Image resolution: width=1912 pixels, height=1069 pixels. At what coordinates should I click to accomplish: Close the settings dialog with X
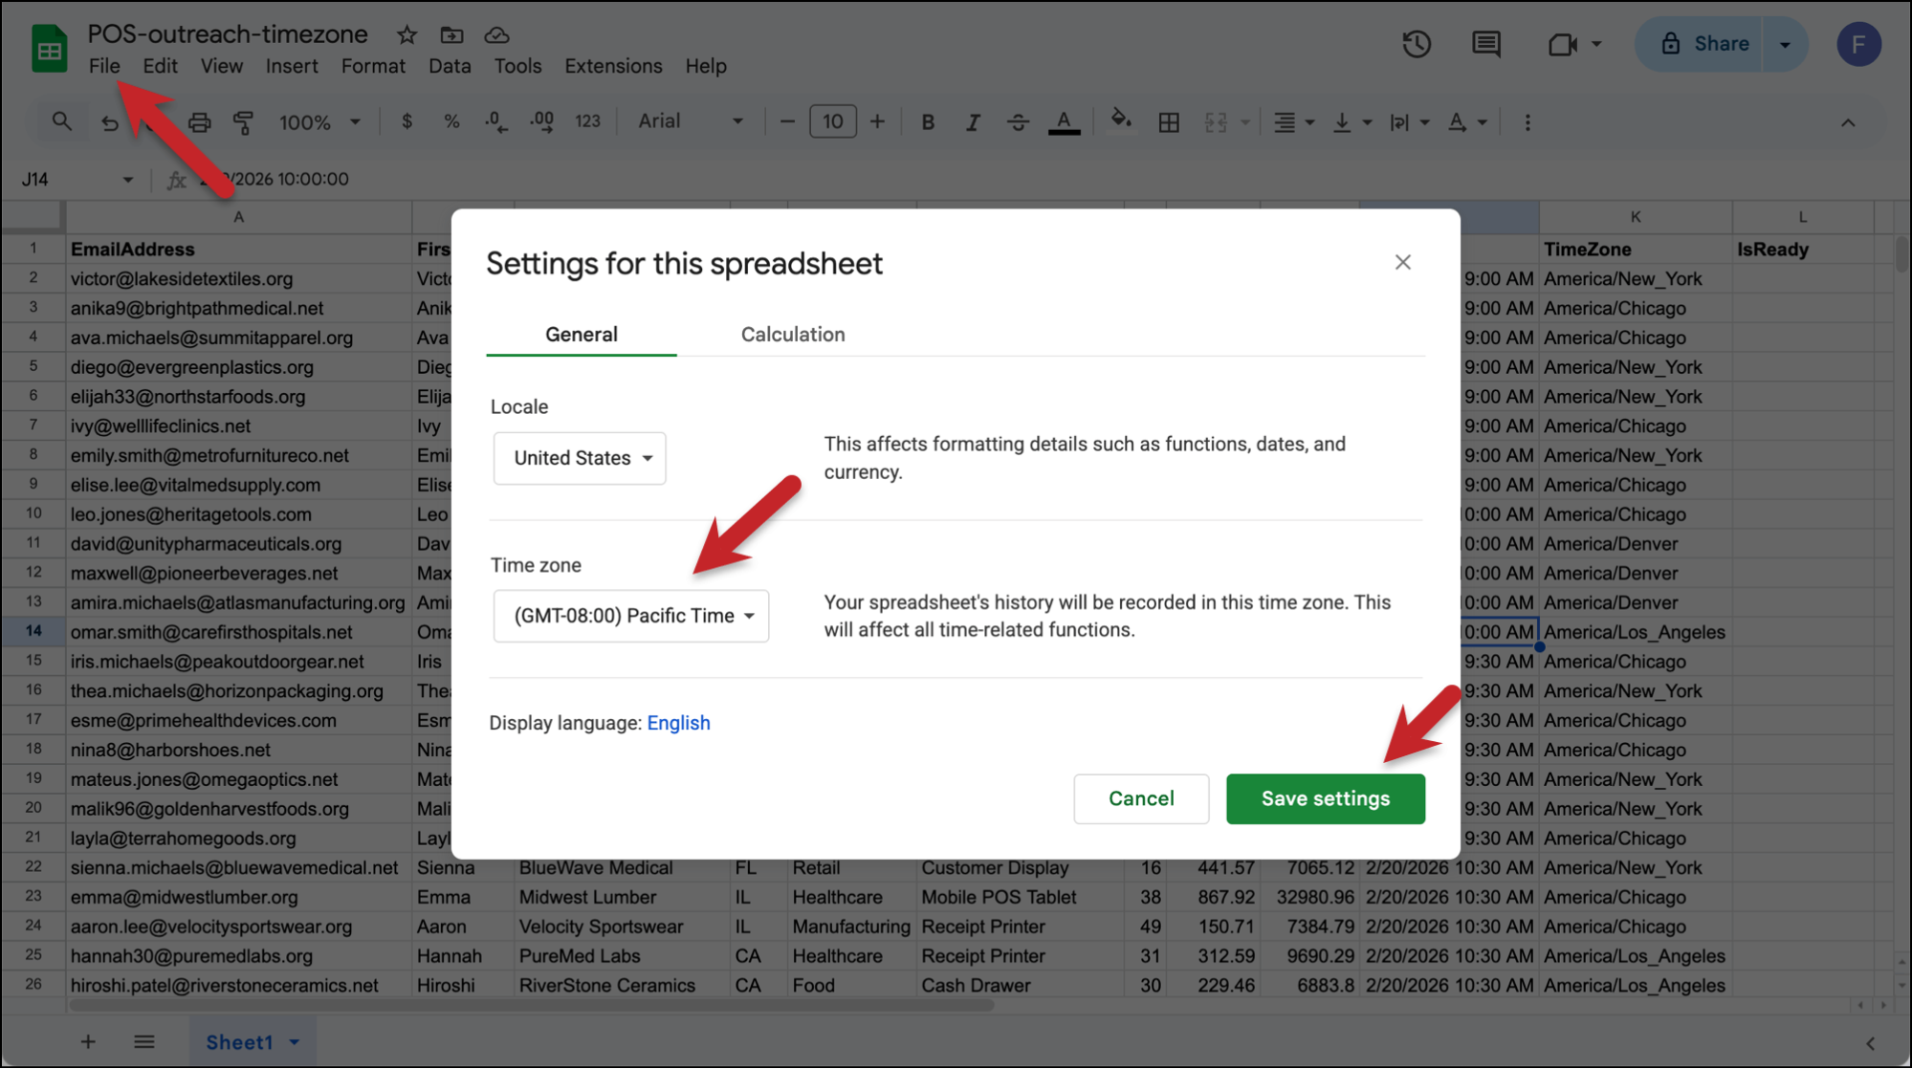click(x=1402, y=262)
